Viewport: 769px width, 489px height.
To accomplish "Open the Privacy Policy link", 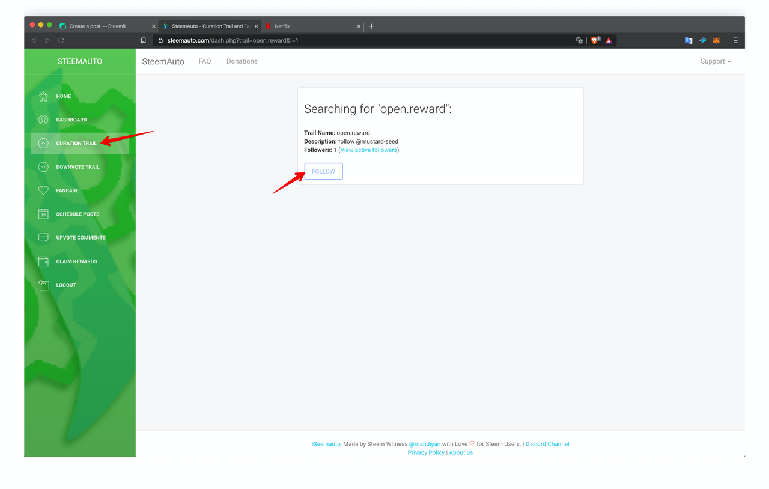I will click(x=426, y=452).
